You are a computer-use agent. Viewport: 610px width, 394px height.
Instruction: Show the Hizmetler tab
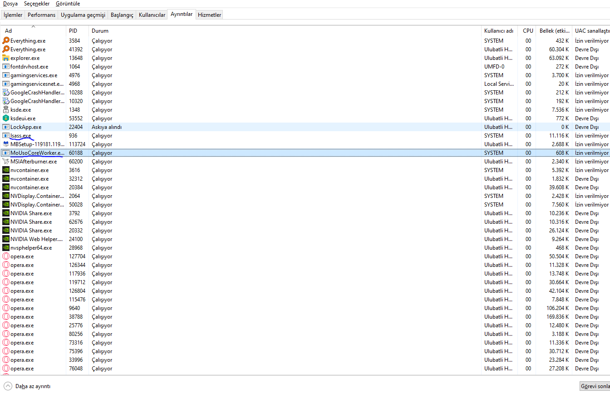(x=210, y=15)
